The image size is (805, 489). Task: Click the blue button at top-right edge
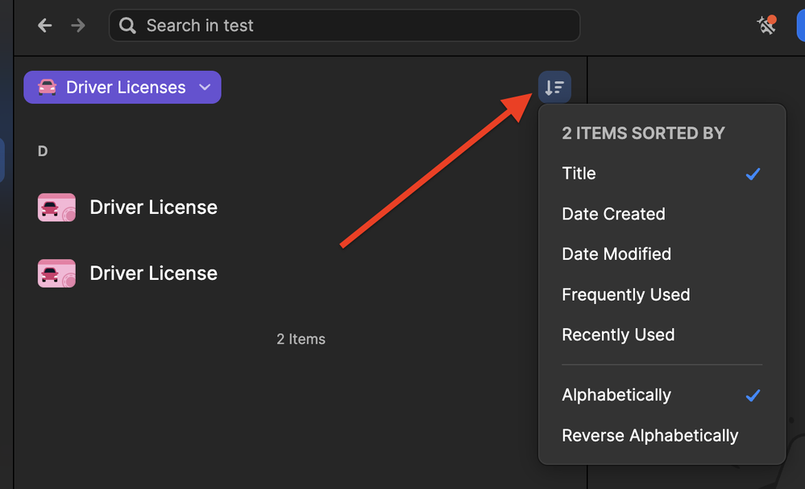coord(800,26)
